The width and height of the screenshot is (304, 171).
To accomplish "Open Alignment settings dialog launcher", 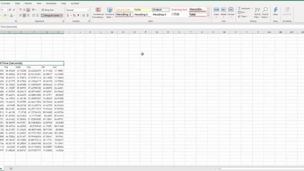I will tap(63, 21).
